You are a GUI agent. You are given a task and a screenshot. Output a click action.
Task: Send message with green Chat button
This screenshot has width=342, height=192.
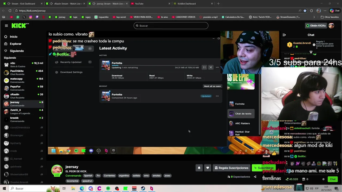coord(333,179)
